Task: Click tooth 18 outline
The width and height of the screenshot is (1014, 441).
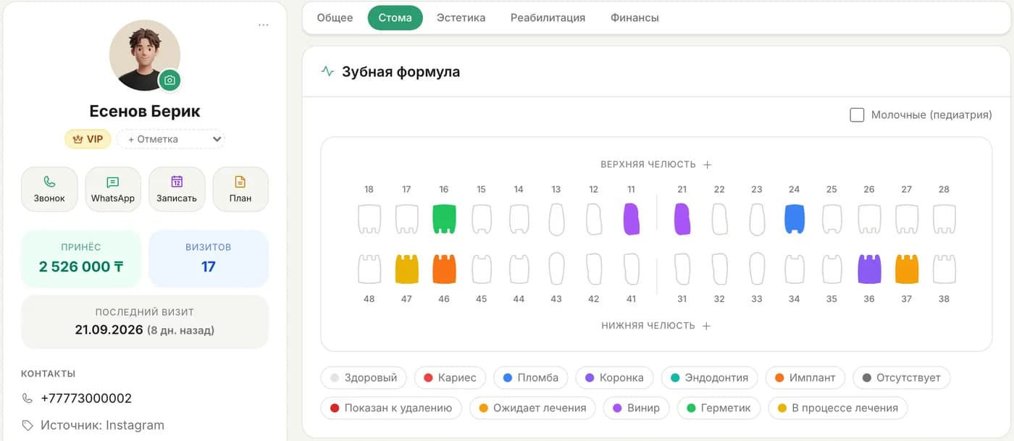Action: tap(369, 219)
